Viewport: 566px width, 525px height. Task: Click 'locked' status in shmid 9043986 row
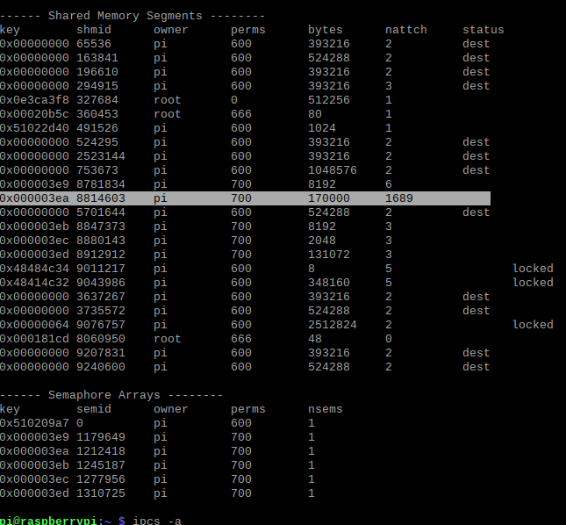pos(534,283)
